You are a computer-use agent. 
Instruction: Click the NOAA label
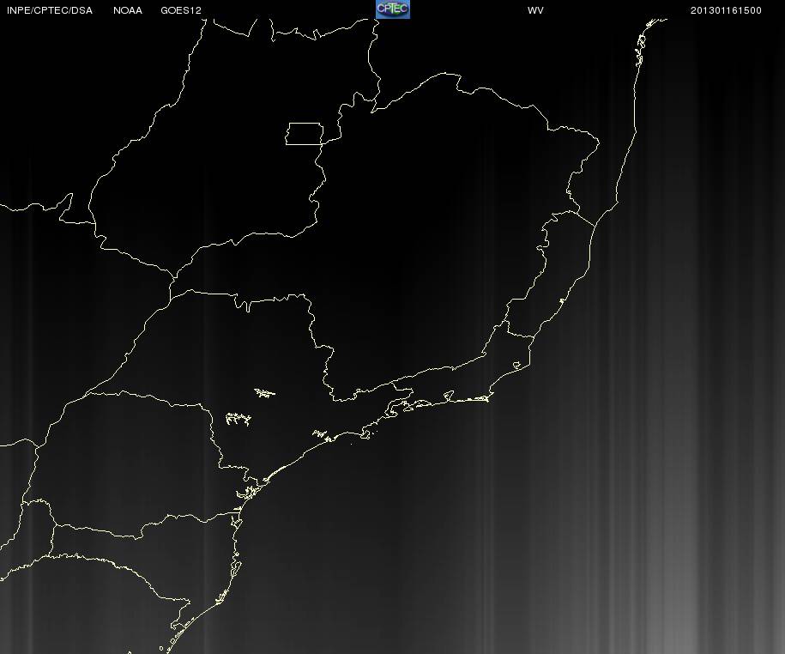[x=128, y=10]
